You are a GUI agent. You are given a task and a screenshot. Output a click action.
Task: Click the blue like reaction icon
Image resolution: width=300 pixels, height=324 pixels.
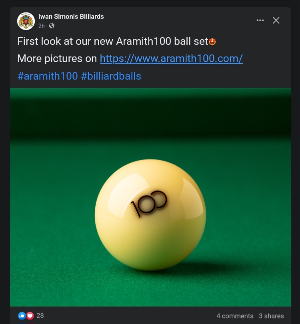[x=22, y=316]
